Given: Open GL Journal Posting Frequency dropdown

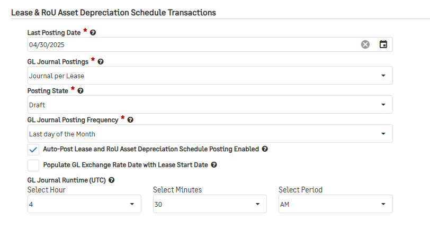Looking at the screenshot, I should (210, 134).
